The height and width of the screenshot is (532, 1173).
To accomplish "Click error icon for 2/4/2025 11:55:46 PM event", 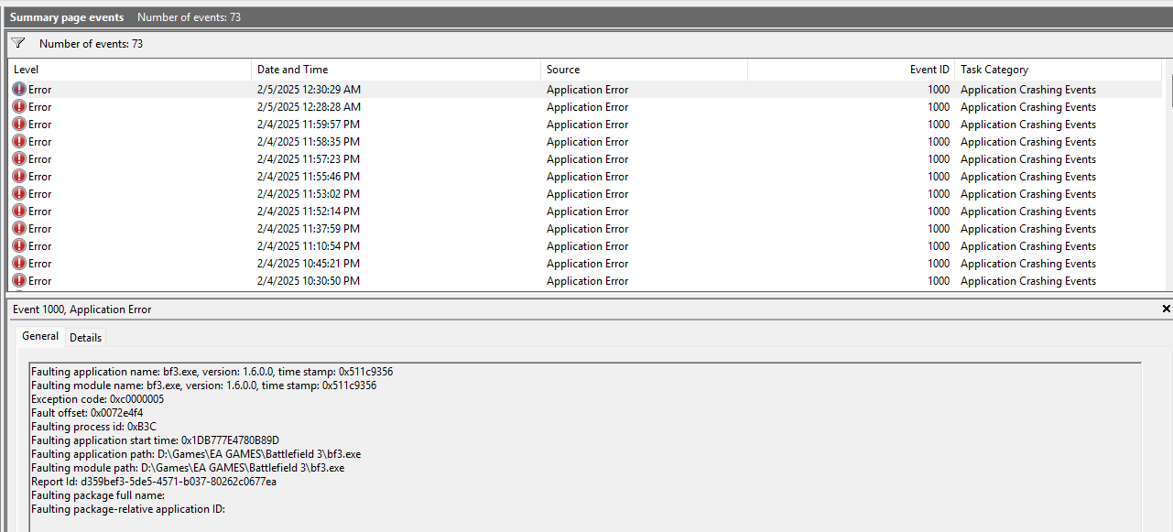I will coord(19,177).
